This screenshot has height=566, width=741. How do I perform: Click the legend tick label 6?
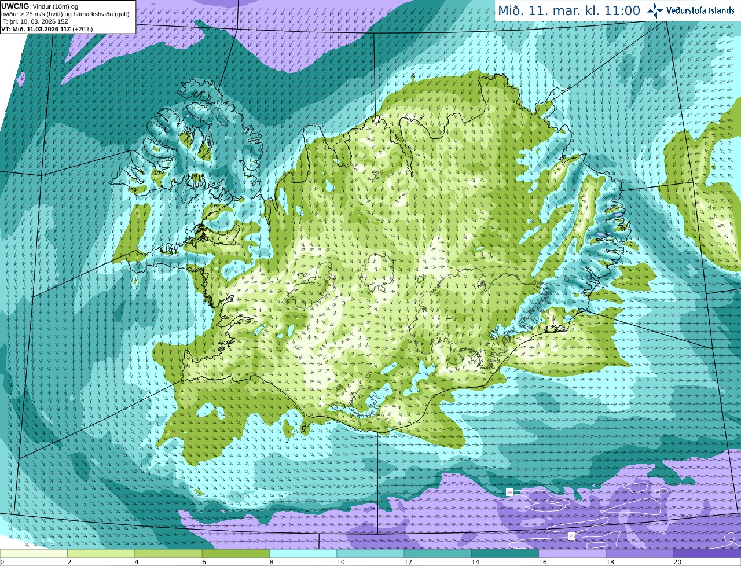coord(204,562)
